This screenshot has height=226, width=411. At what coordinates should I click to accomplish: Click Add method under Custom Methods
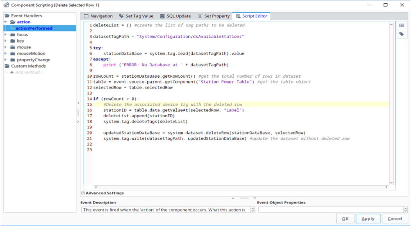(29, 72)
